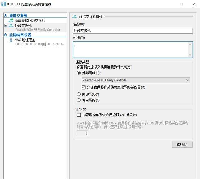Select 外部交换机 tree item
Viewport: 200px width, 179px height.
pyautogui.click(x=23, y=26)
